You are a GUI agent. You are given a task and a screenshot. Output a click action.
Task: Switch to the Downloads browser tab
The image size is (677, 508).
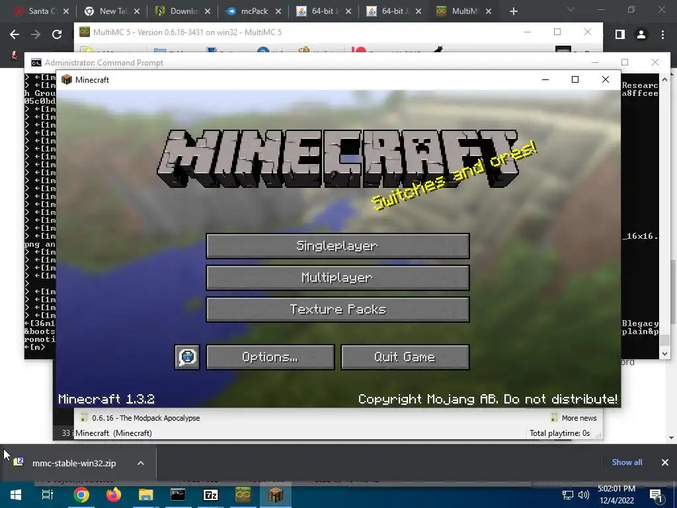(183, 11)
